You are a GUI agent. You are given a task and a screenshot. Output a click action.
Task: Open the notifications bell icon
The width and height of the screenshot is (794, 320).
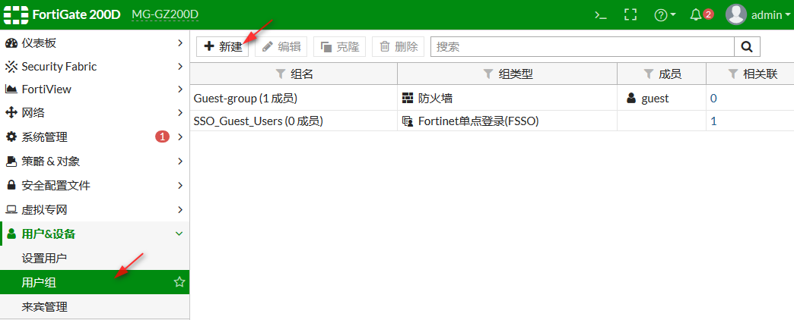[696, 14]
